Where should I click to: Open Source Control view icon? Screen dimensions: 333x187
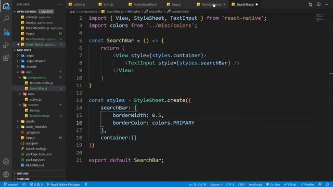(x=6, y=32)
